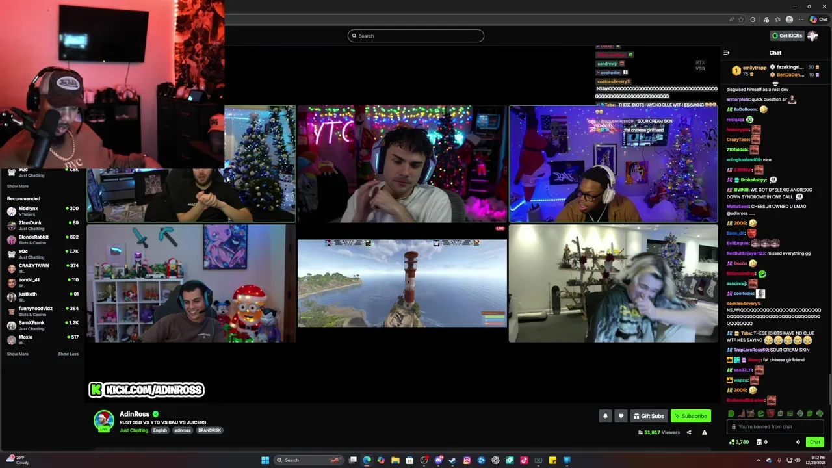Select CRAZYTAWN recommended channel
This screenshot has width=832, height=468.
pyautogui.click(x=43, y=268)
